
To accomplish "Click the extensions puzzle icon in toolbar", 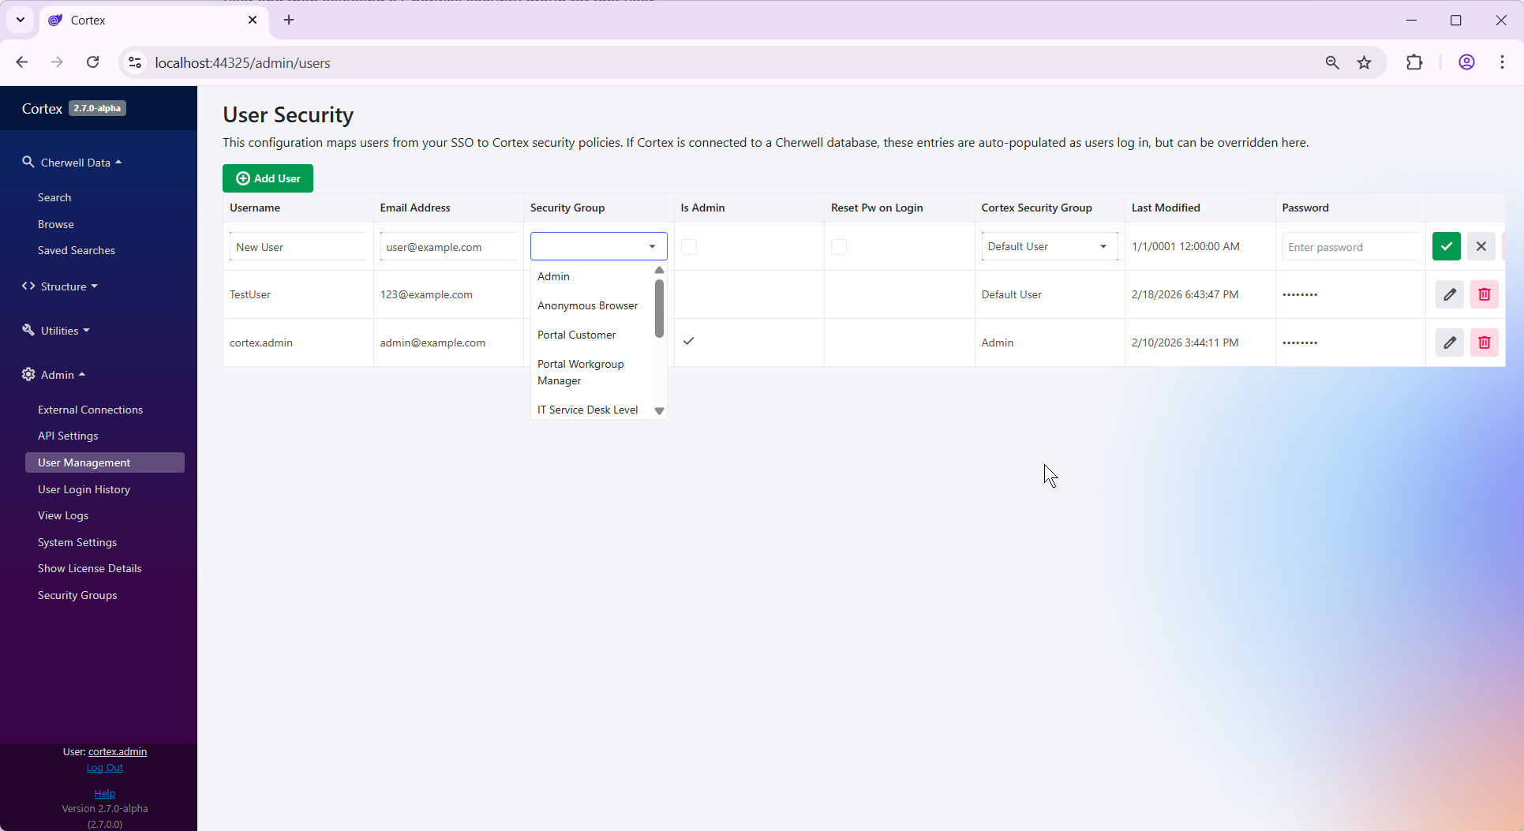I will click(x=1415, y=62).
